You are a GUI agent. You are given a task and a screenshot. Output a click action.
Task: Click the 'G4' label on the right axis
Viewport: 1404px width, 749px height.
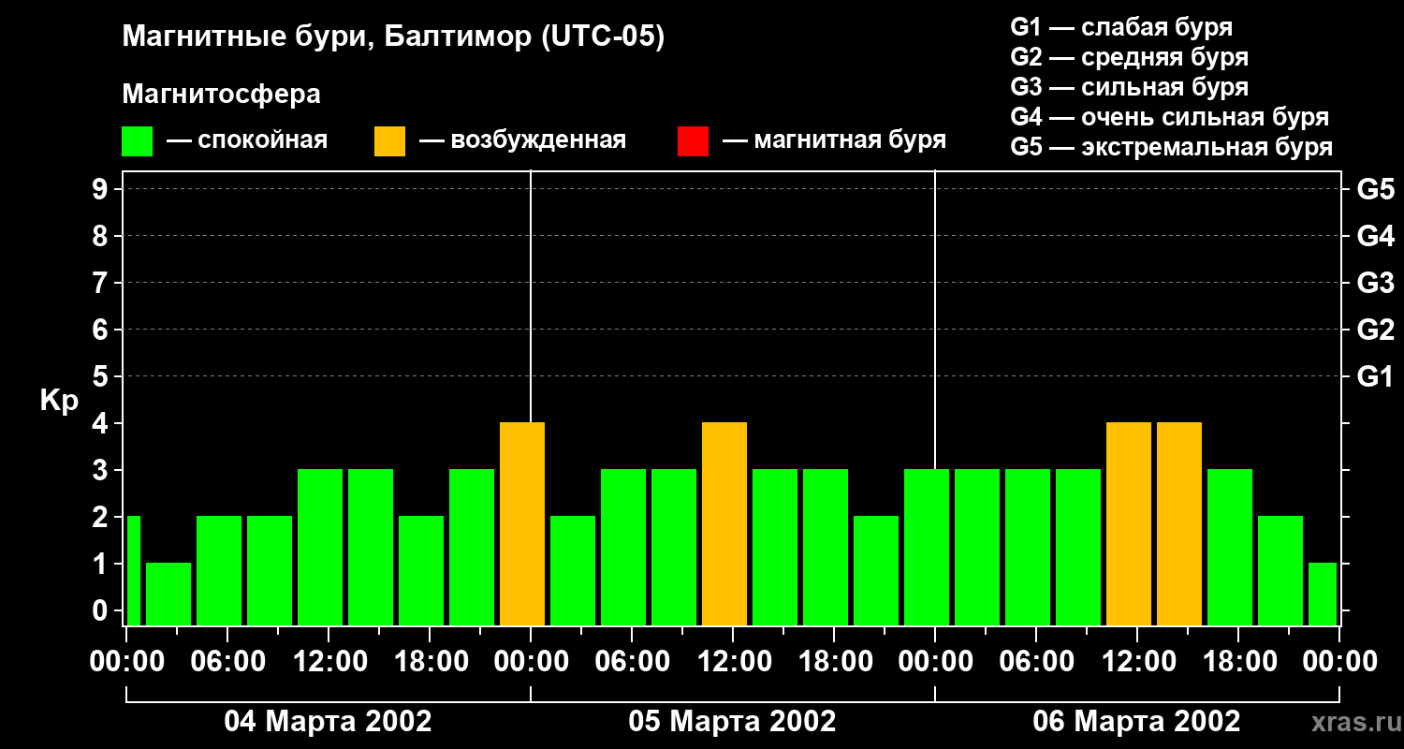(x=1375, y=236)
